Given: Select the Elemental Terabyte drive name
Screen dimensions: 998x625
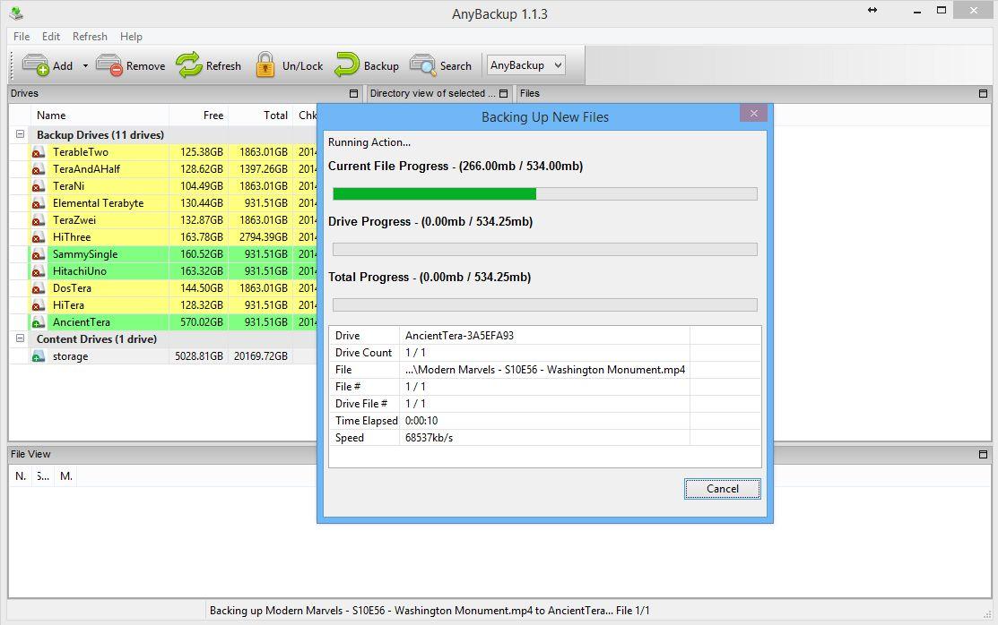Looking at the screenshot, I should point(98,203).
